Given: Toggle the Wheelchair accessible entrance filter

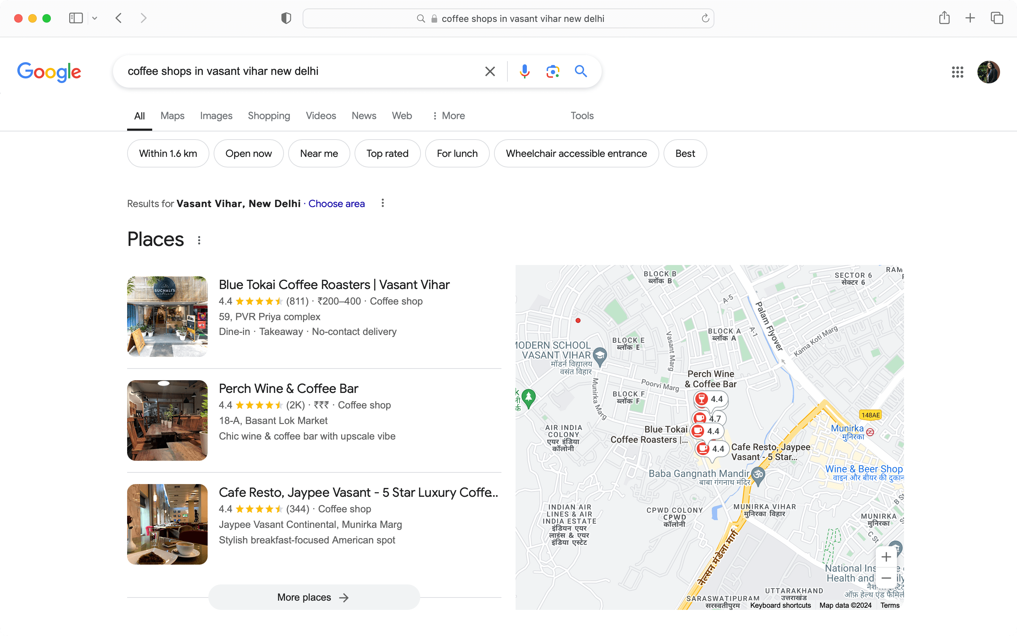Looking at the screenshot, I should point(576,154).
